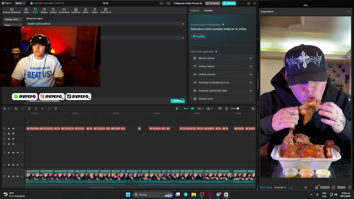Expand the Tuyos sidebar dropdown
Image resolution: width=354 pixels, height=199 pixels.
[x=12, y=25]
